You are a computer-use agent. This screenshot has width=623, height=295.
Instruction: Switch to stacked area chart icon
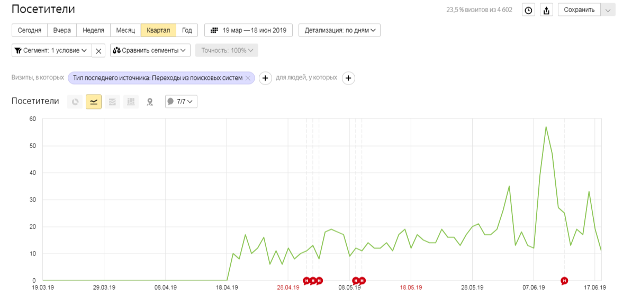tap(112, 102)
